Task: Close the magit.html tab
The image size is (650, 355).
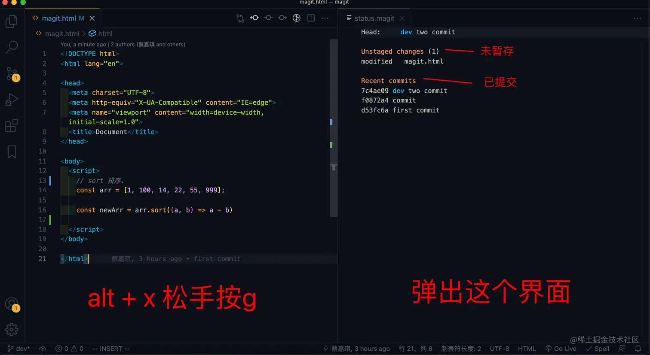Action: [92, 18]
